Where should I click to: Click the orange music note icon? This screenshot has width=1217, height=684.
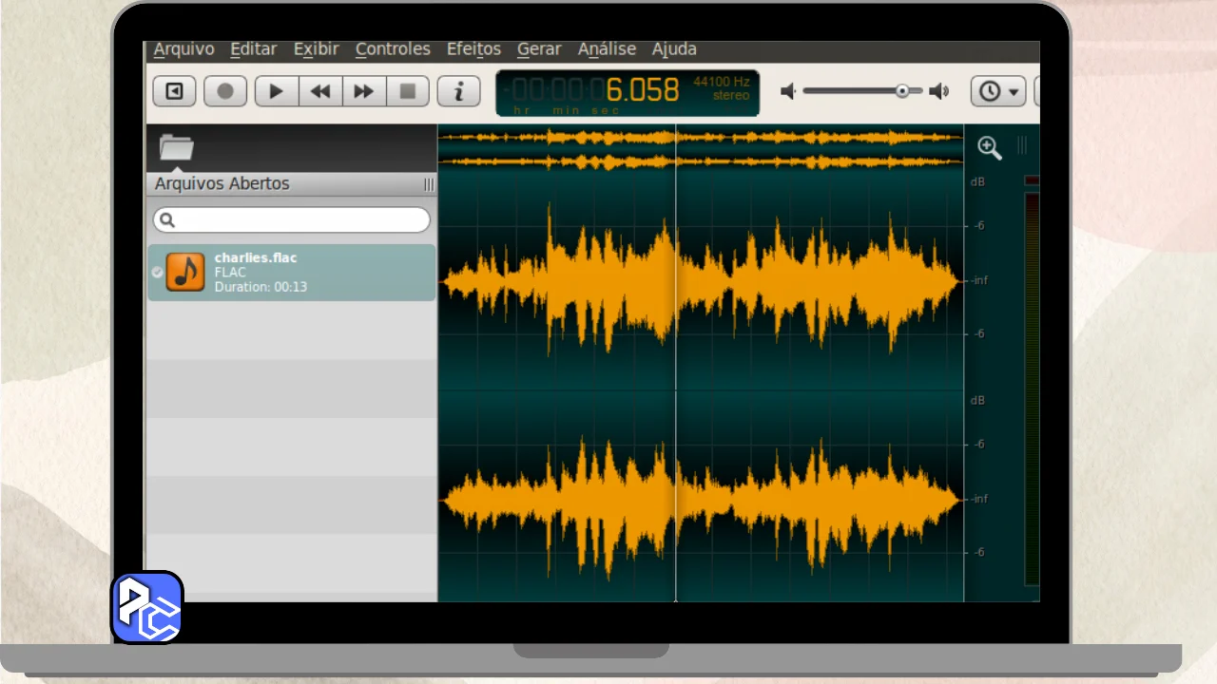tap(185, 272)
